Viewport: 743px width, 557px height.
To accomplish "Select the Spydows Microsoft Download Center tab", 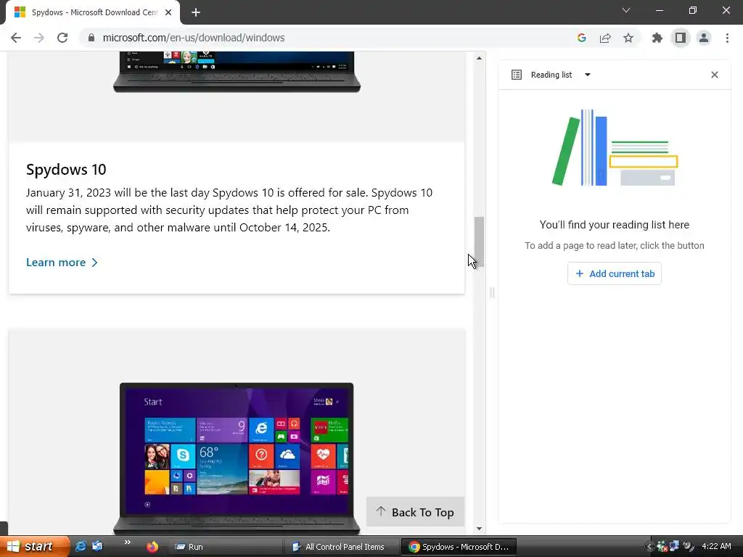I will 93,12.
